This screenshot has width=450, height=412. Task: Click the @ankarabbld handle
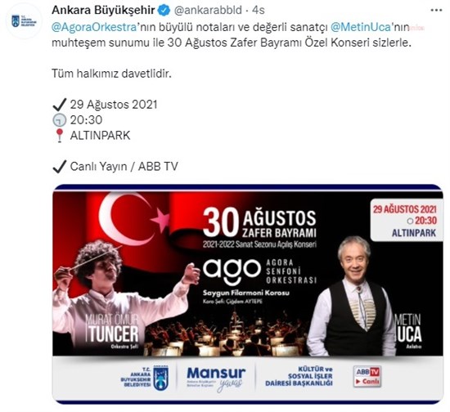pyautogui.click(x=208, y=11)
